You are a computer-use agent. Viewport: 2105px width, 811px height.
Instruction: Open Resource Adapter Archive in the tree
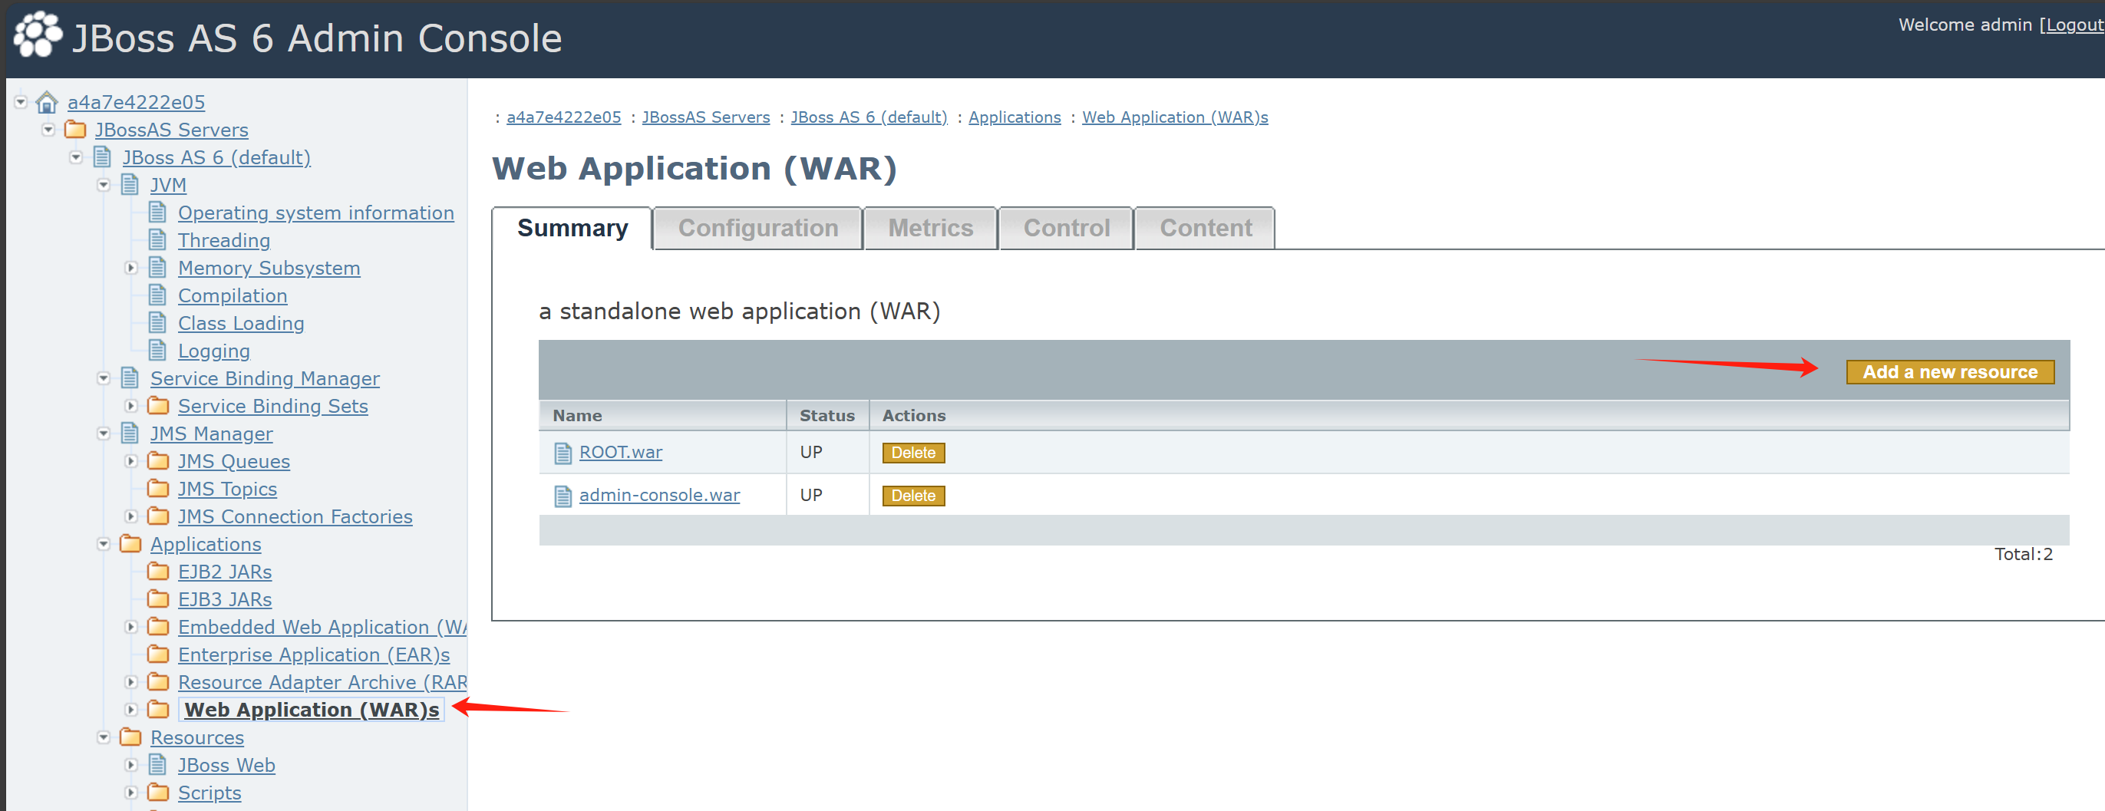pos(322,683)
